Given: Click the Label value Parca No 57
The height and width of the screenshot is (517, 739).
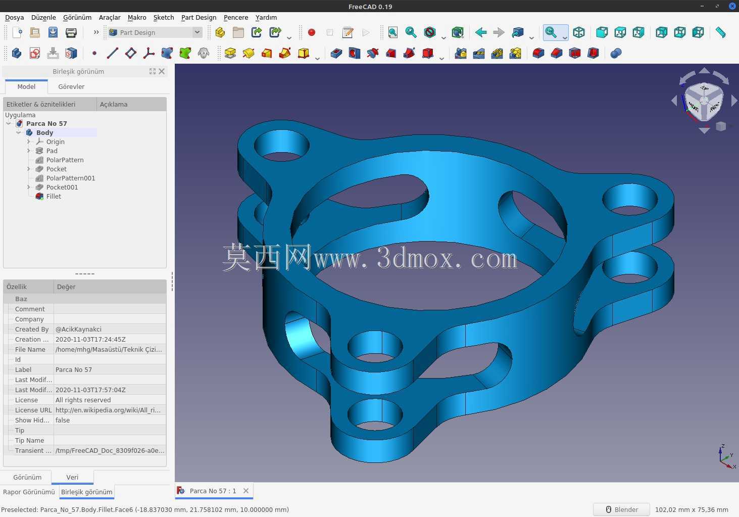Looking at the screenshot, I should click(110, 369).
